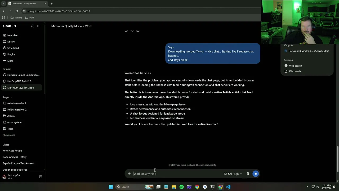
Task: Launch HUD FX app from taskbar
Action: coord(189,187)
